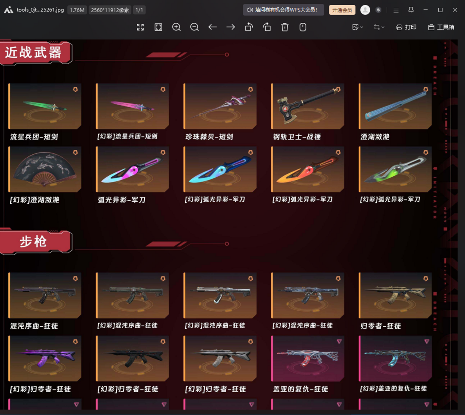Screen dimensions: 465x415
Task: Select the green 流星兵团-短剑 thumbnail
Action: 45,106
